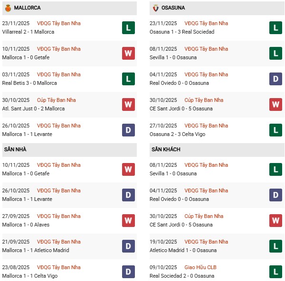Open the Sân Khách section header
Viewport: 285px width, 281px height.
(x=166, y=150)
